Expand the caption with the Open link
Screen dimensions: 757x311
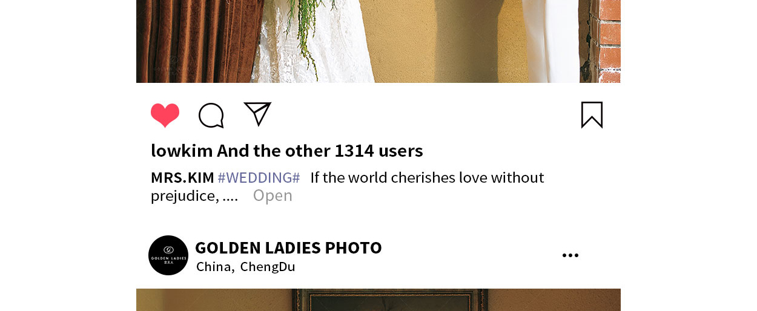click(x=273, y=195)
